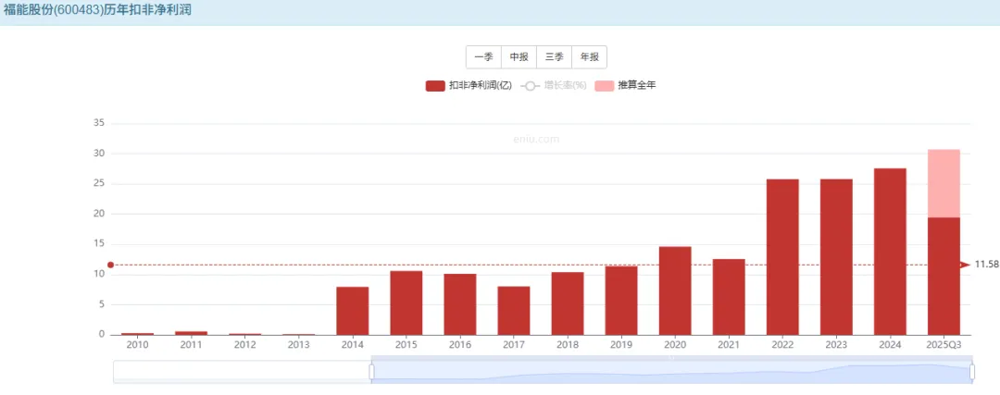Click the selected range of data zoom

click(x=671, y=372)
